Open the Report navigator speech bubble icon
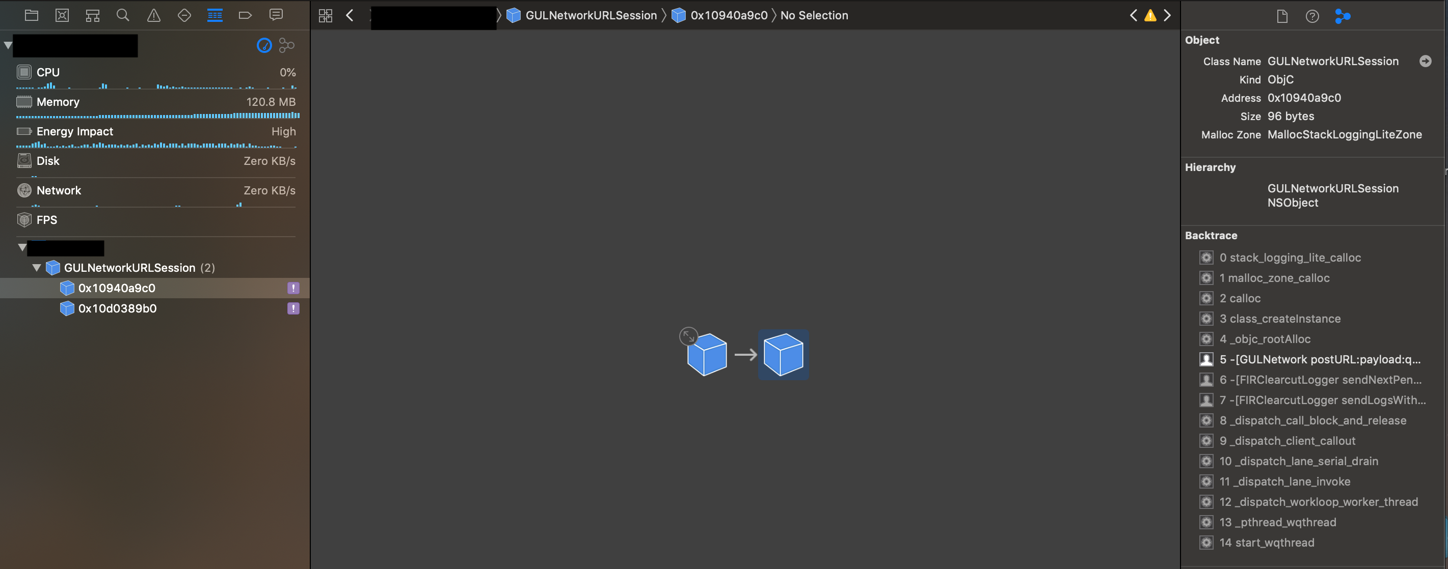 (x=276, y=15)
